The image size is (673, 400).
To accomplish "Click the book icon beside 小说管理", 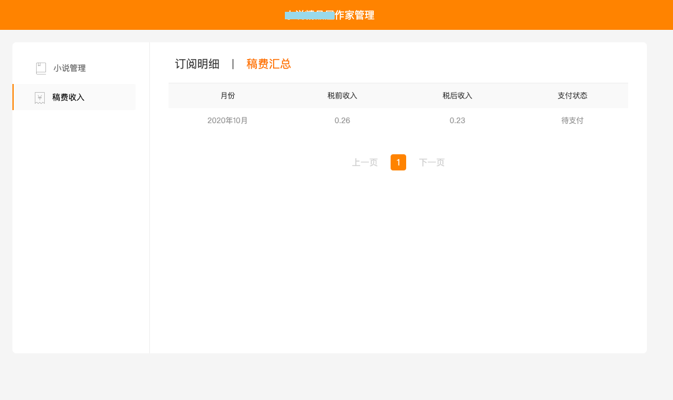I will (x=41, y=68).
